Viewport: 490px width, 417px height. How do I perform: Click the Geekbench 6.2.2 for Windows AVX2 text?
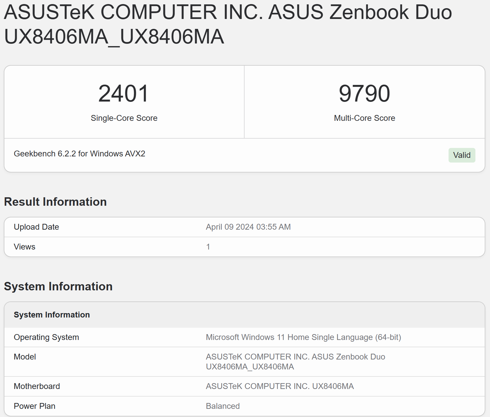click(x=79, y=153)
